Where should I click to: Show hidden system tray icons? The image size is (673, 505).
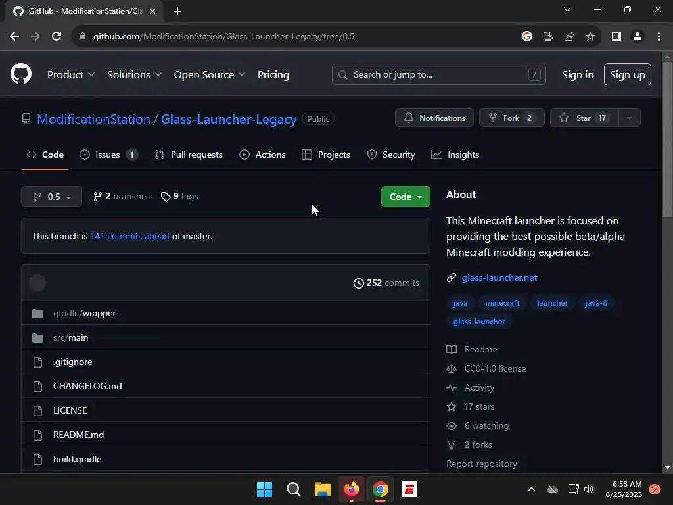531,489
